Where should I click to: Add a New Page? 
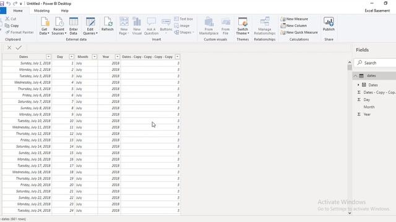coord(124,26)
